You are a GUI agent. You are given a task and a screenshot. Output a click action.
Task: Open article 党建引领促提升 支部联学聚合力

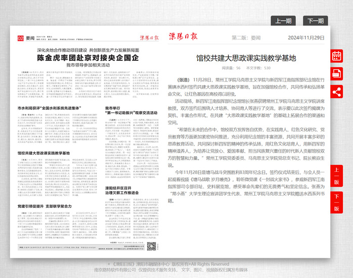pyautogui.click(x=45, y=206)
